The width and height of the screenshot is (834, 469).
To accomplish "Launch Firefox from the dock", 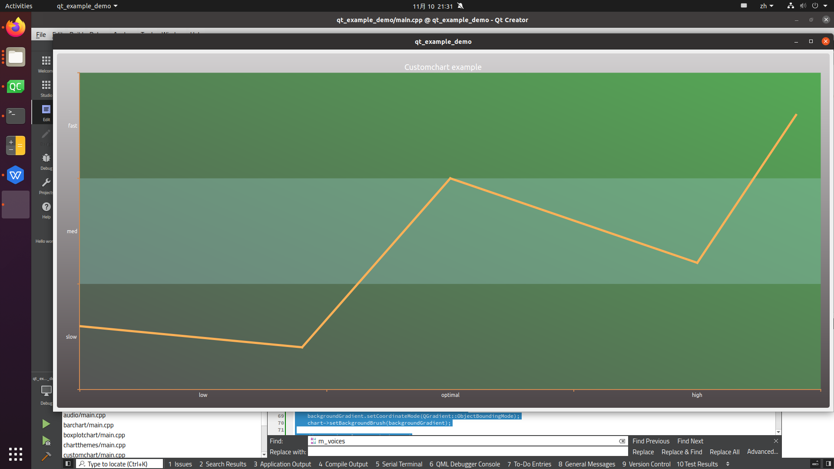I will [15, 27].
